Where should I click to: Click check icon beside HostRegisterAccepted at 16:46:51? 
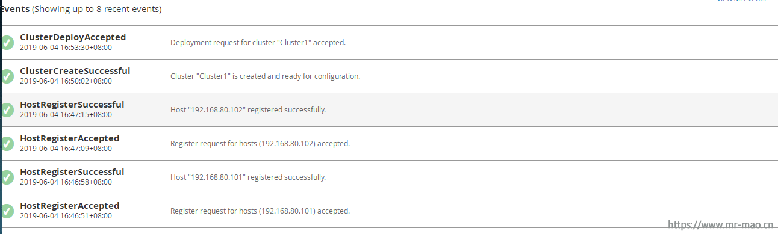tap(7, 211)
